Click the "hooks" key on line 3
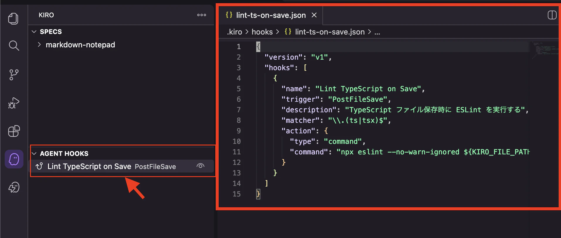The width and height of the screenshot is (561, 238). pos(279,68)
